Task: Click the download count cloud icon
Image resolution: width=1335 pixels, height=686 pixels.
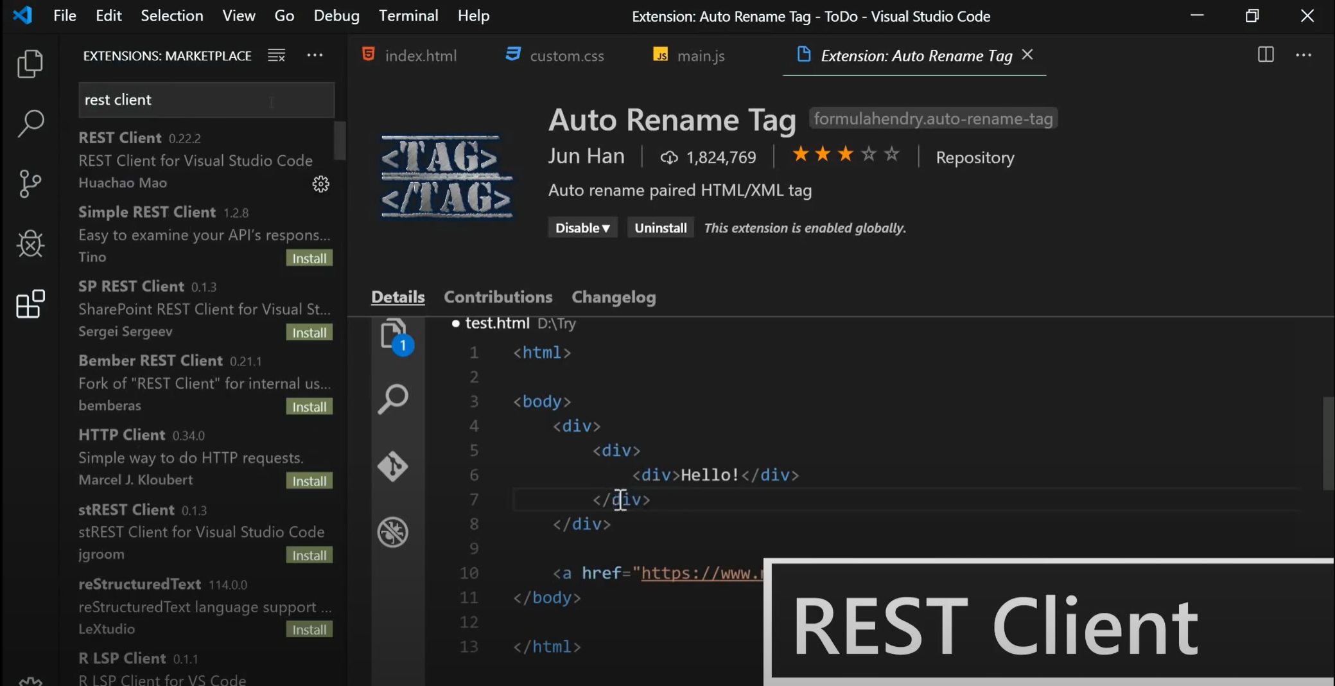Action: pyautogui.click(x=669, y=157)
